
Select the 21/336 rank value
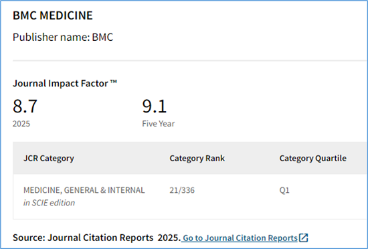pos(182,190)
